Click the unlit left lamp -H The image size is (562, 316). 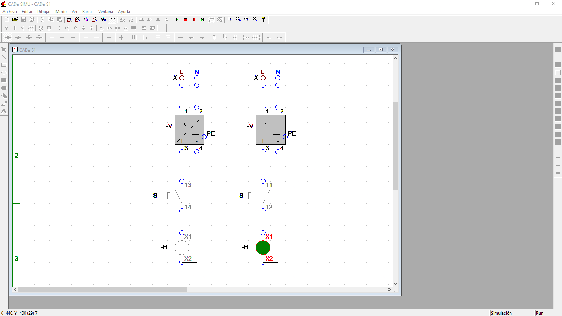pos(182,248)
